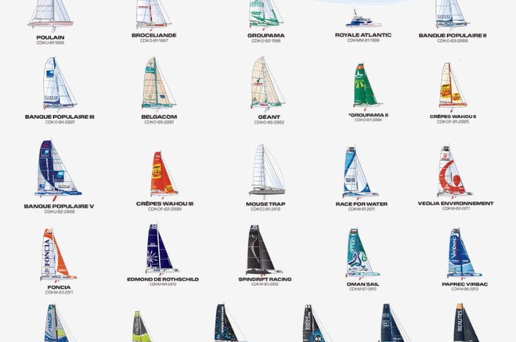Screen dimensions: 516x342
Task: Click the Broceliande boat label
Action: coord(154,35)
